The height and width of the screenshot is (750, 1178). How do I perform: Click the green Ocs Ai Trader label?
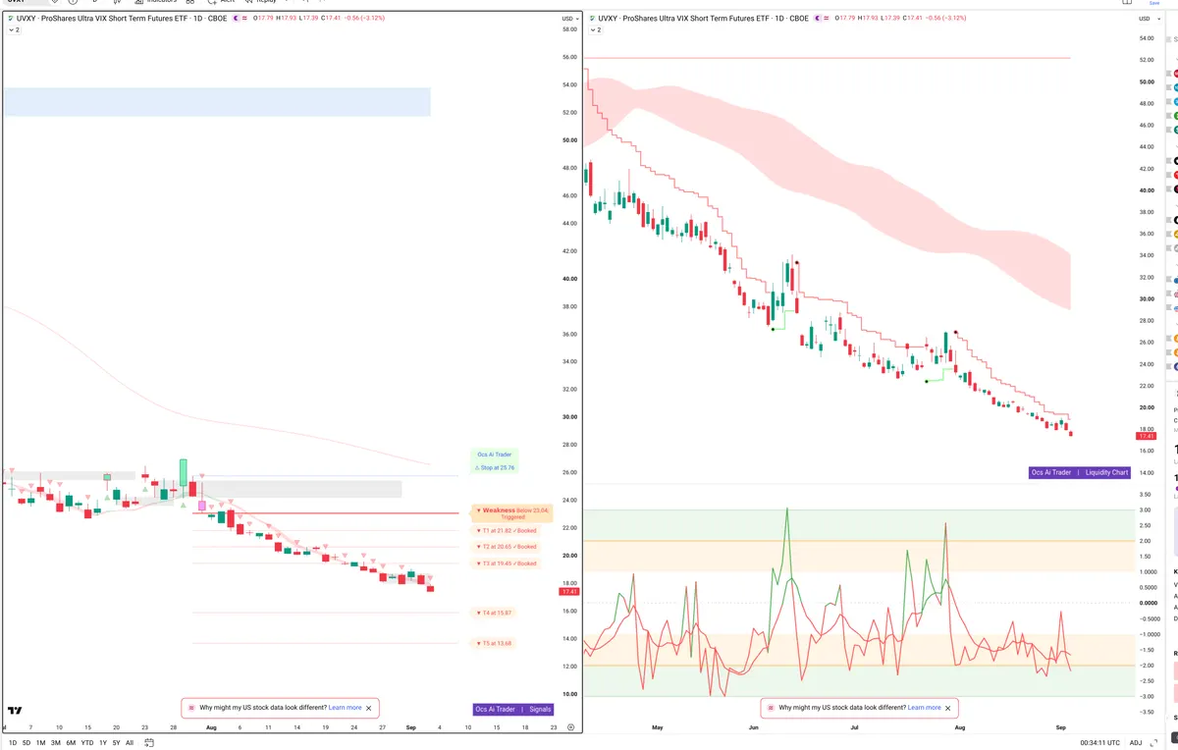(x=494, y=455)
